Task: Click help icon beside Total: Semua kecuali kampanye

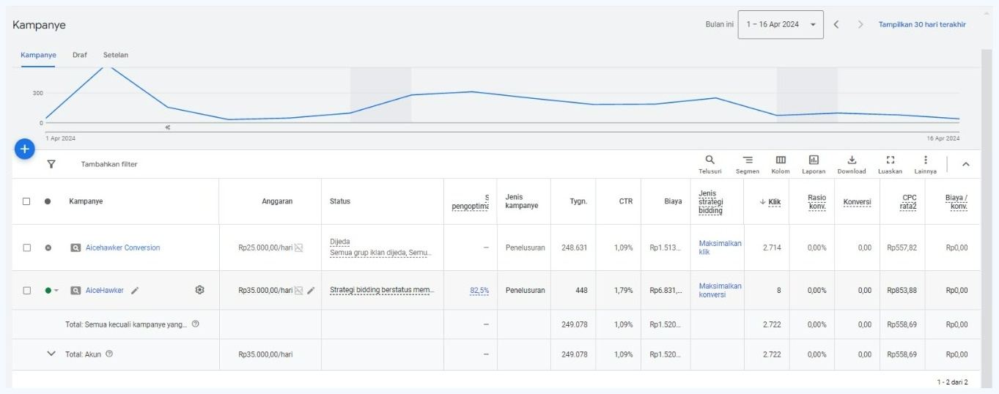Action: [x=195, y=324]
